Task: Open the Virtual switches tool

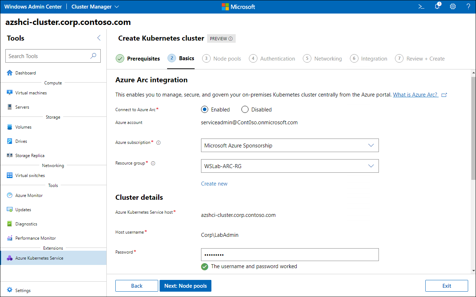Action: pos(30,175)
